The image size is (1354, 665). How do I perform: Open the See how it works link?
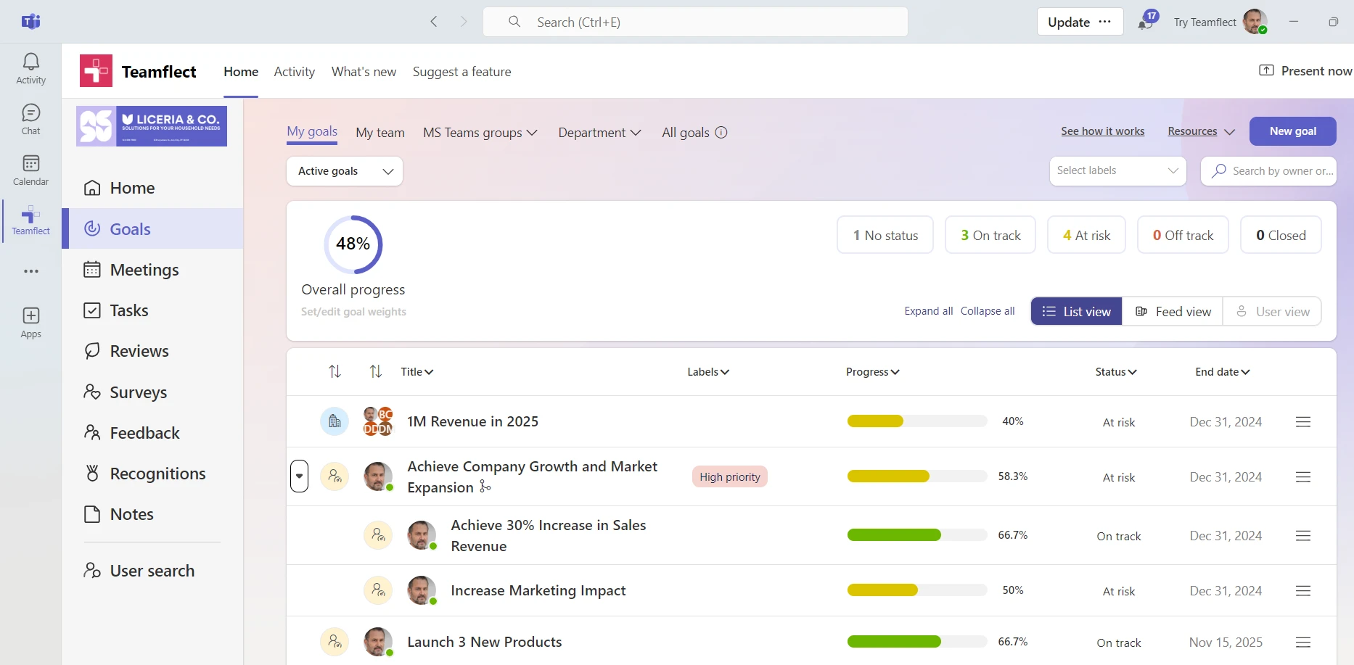pos(1103,131)
